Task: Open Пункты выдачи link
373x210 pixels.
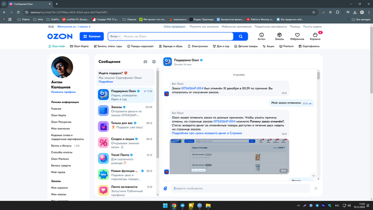Action: coord(312,27)
